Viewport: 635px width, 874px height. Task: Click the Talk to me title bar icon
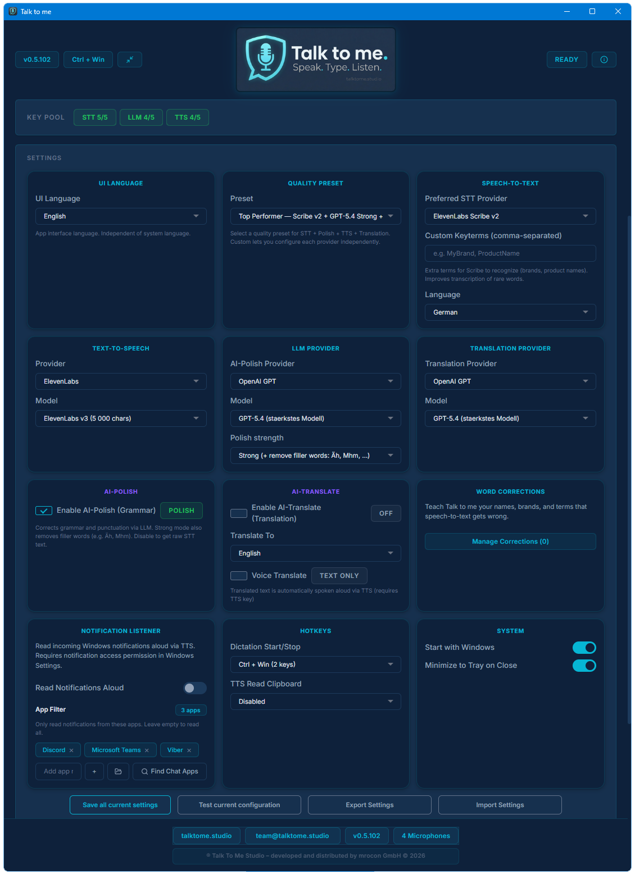[x=13, y=11]
